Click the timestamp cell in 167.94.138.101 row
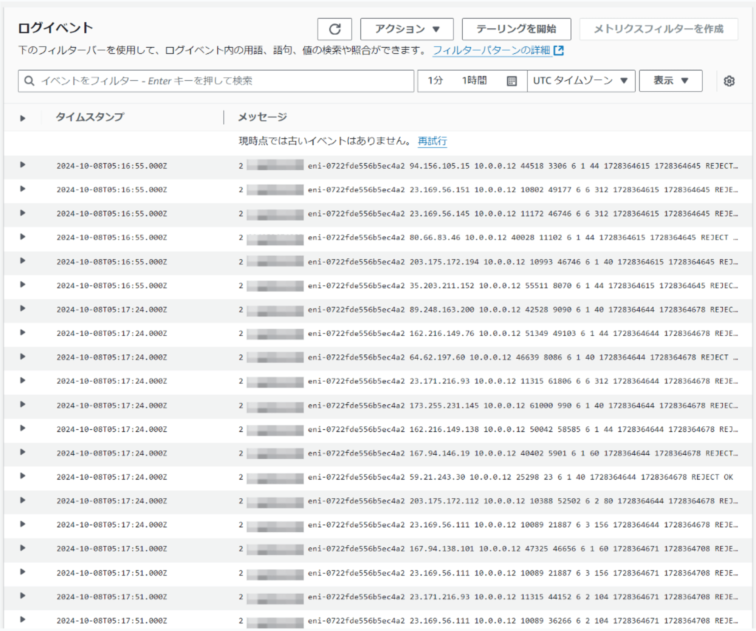 (112, 549)
